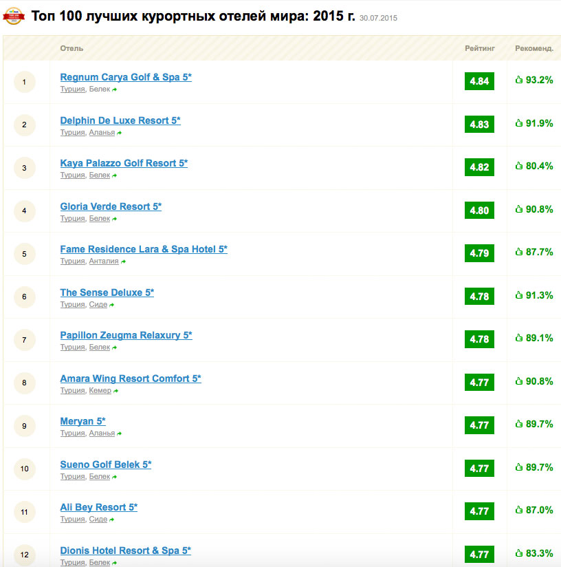This screenshot has width=561, height=567.
Task: Click the Белек link under Gloria Verde Resort
Action: coord(99,218)
